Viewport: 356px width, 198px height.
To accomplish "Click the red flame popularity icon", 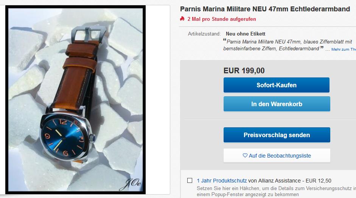I will 182,19.
